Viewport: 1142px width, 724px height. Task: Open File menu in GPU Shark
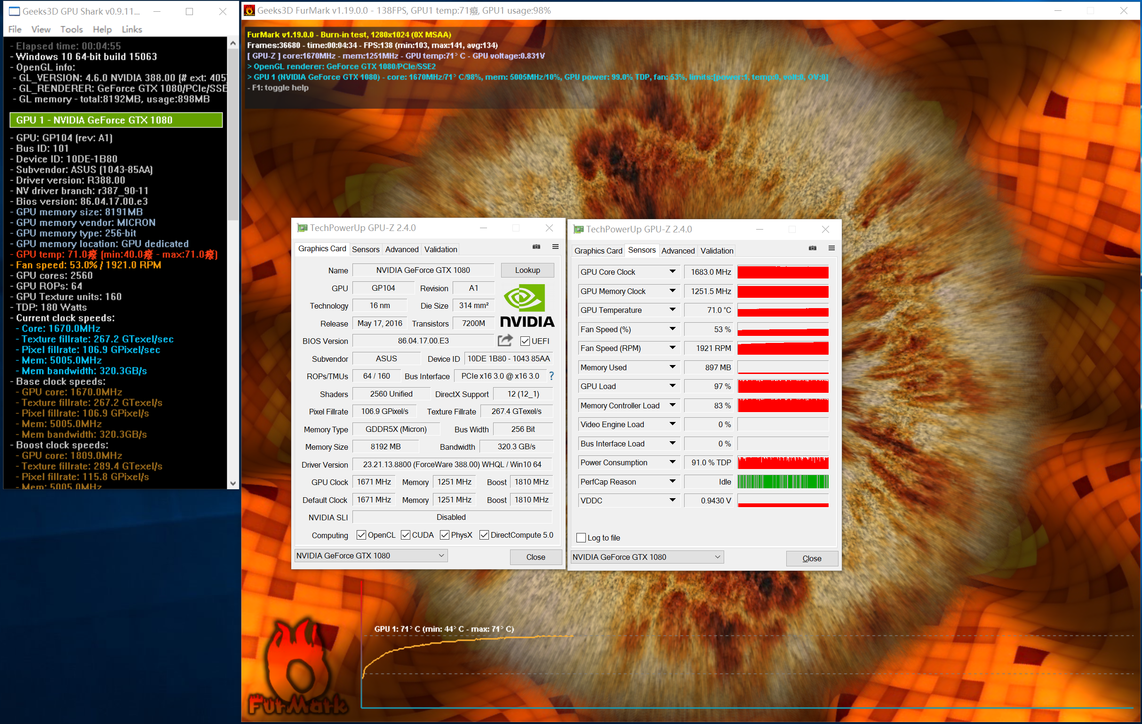click(15, 29)
